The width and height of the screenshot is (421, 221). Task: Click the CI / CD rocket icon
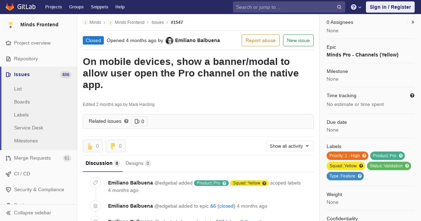[8, 174]
